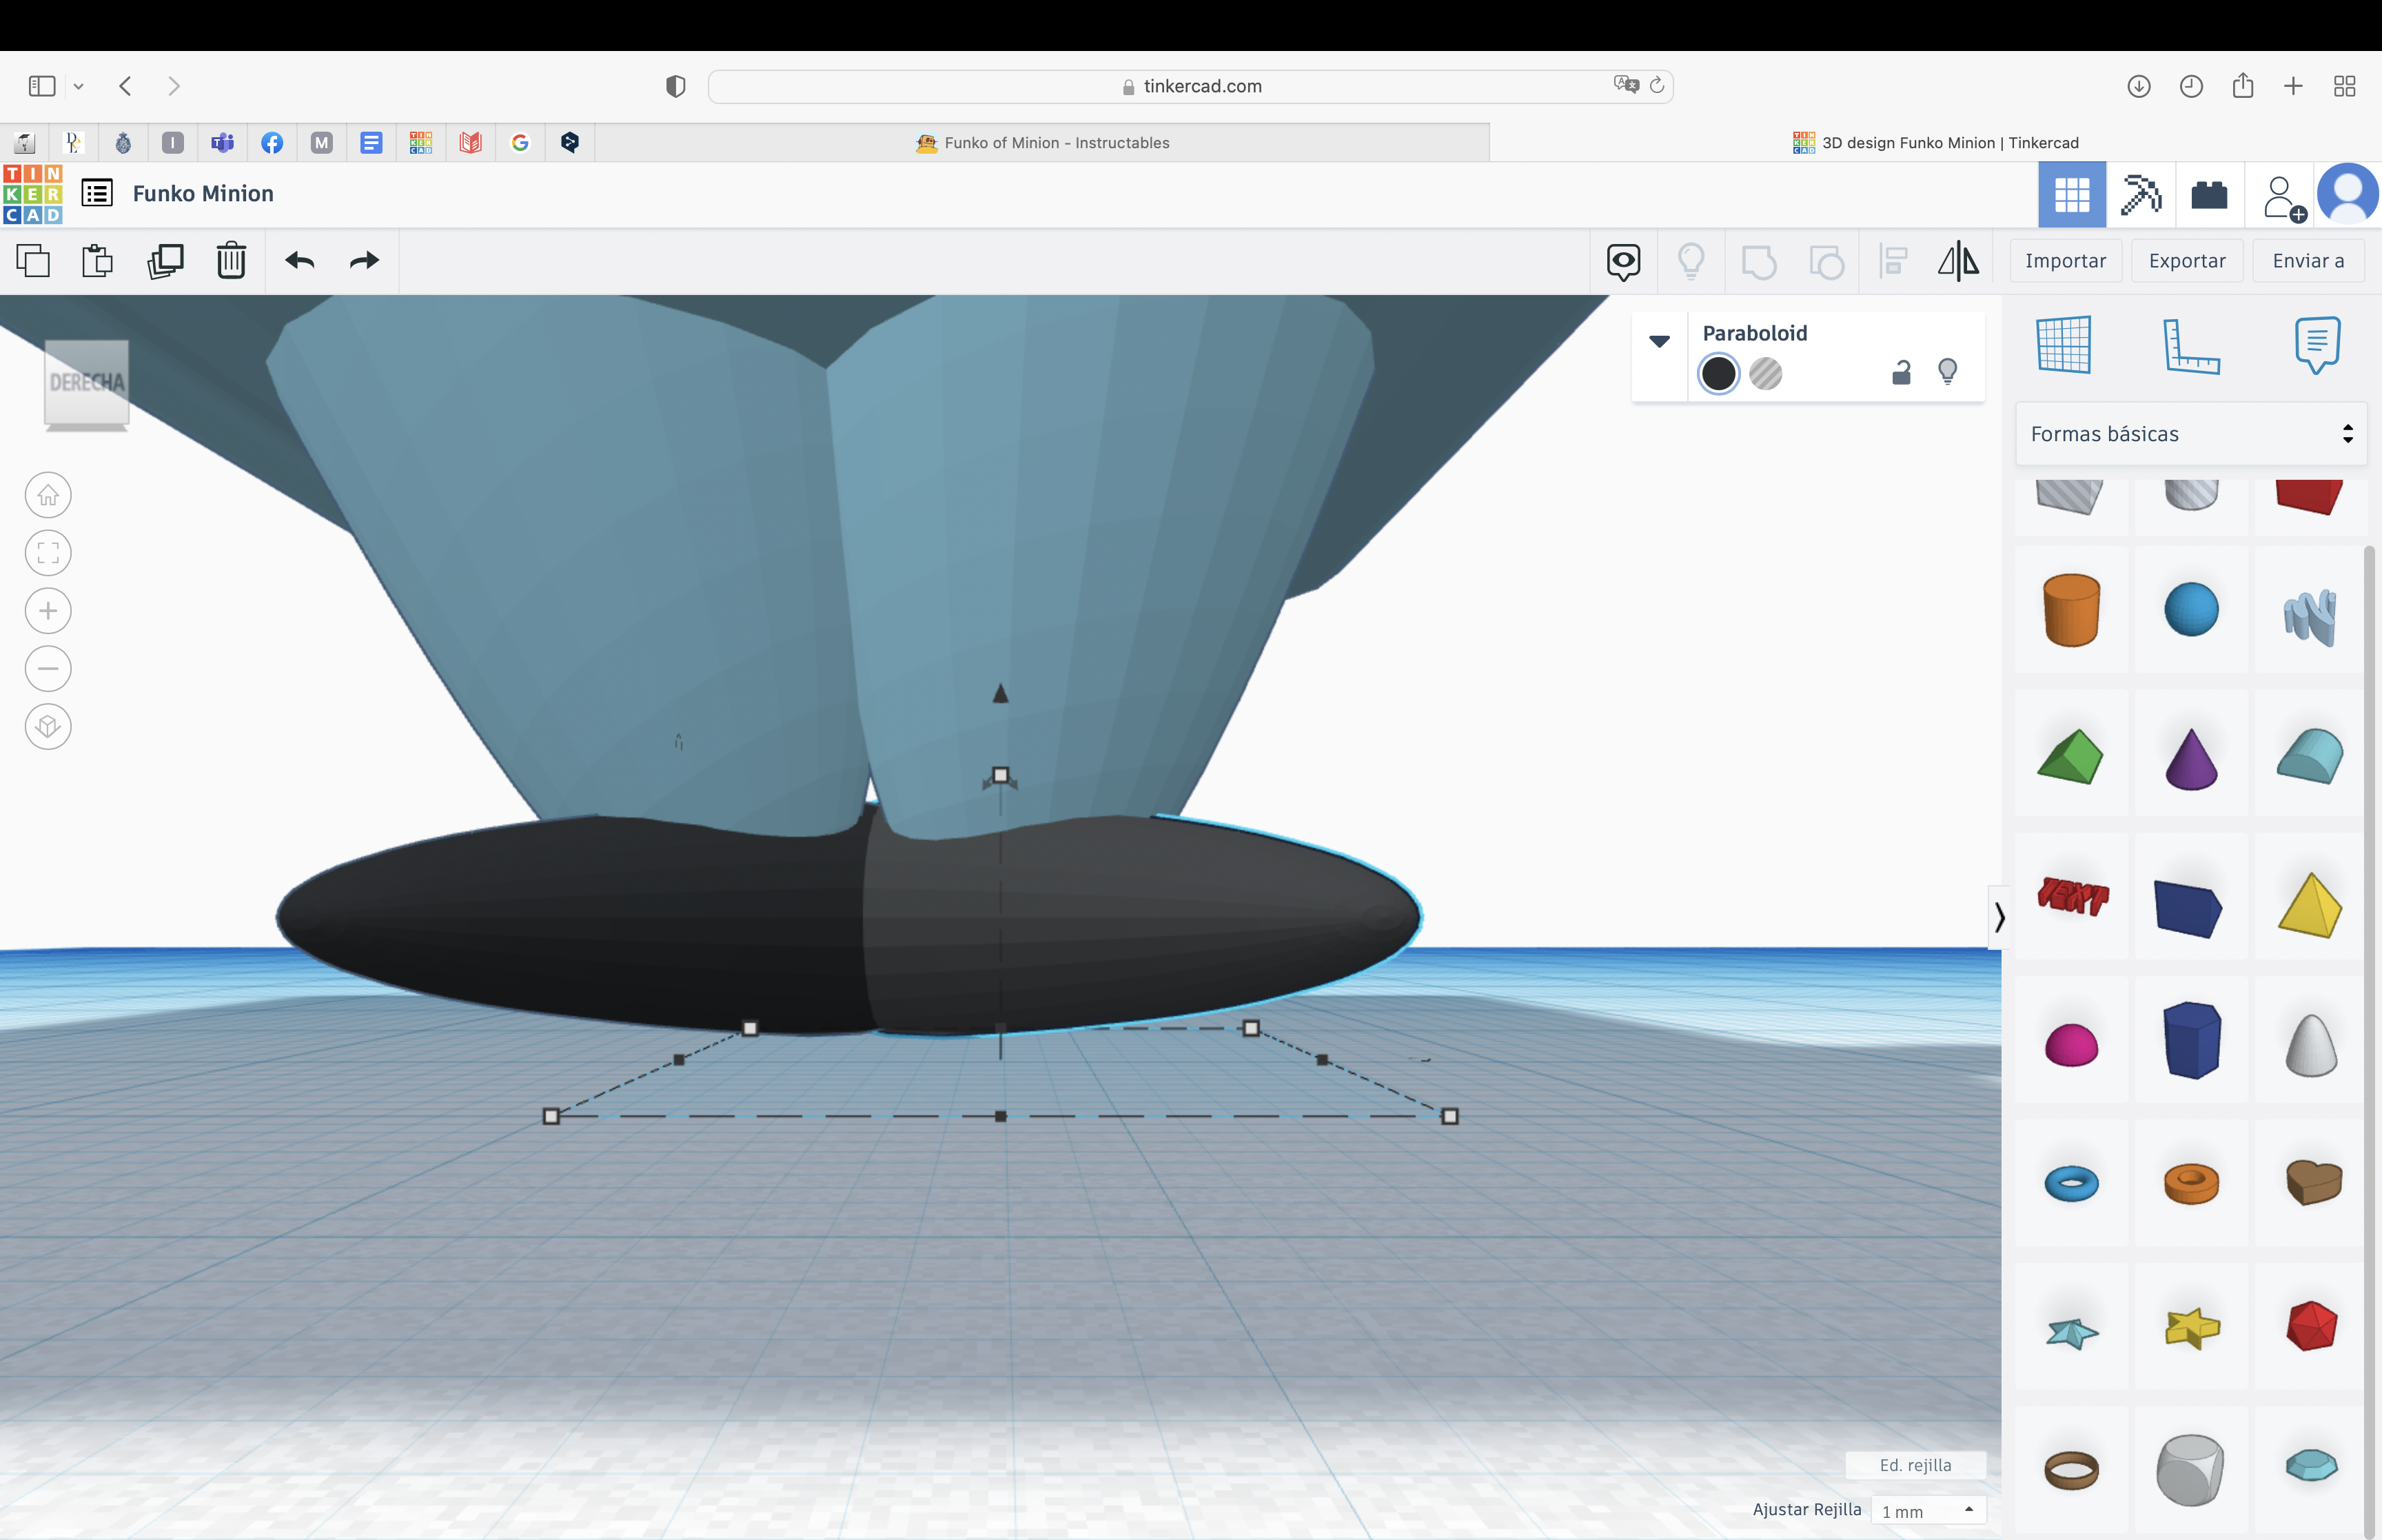Switch to 3D design grid view

pos(2072,194)
